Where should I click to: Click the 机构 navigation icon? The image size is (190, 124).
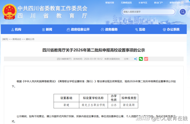click(x=12, y=30)
